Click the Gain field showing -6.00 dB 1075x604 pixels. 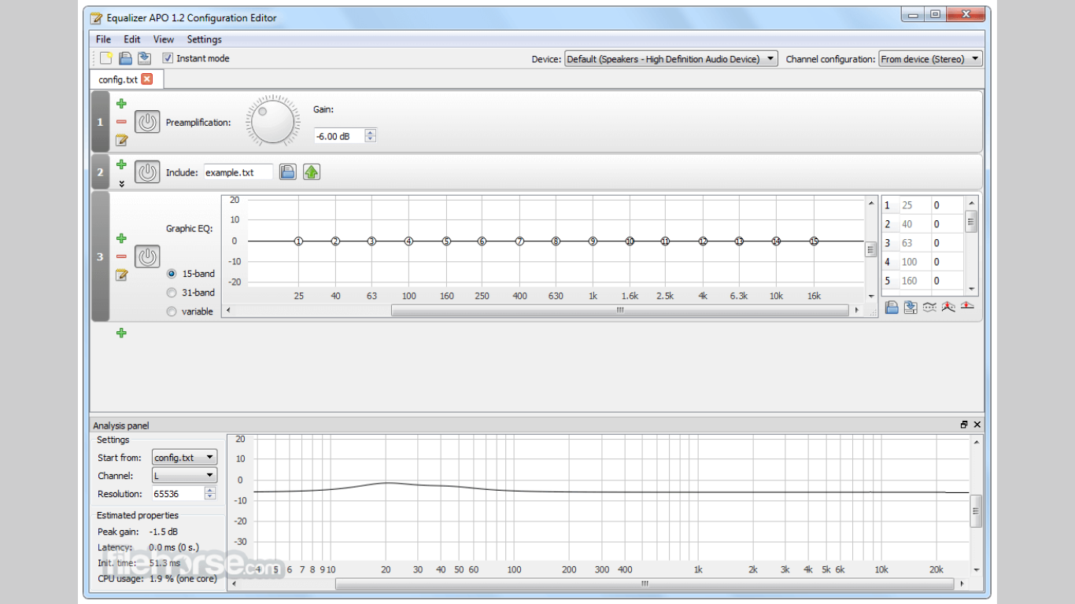[339, 136]
